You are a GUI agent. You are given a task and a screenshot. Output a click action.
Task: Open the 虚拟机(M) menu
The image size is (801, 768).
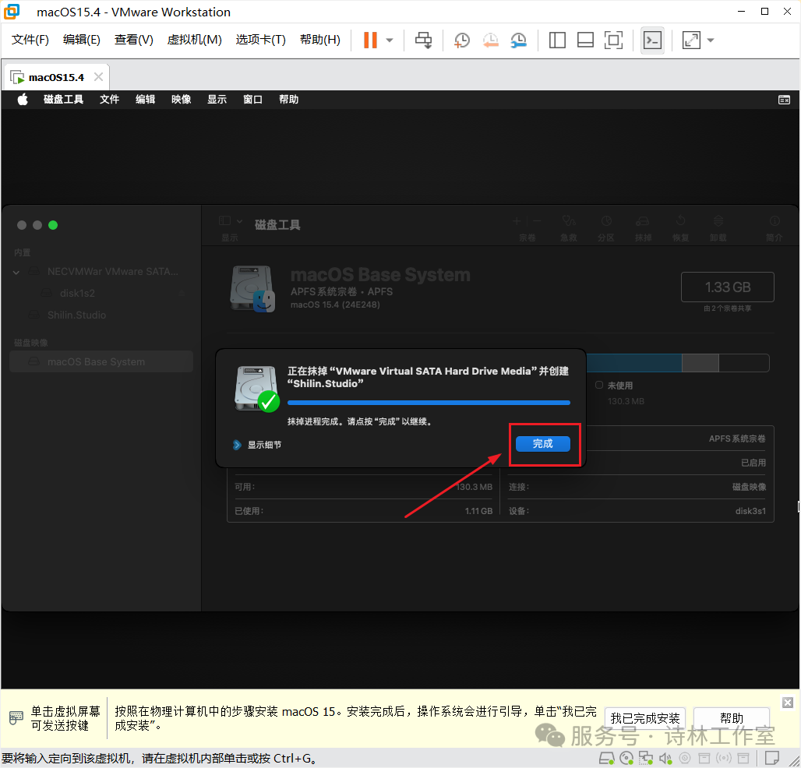tap(195, 40)
